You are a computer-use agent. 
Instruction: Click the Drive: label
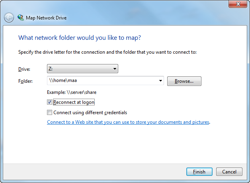pos(24,69)
